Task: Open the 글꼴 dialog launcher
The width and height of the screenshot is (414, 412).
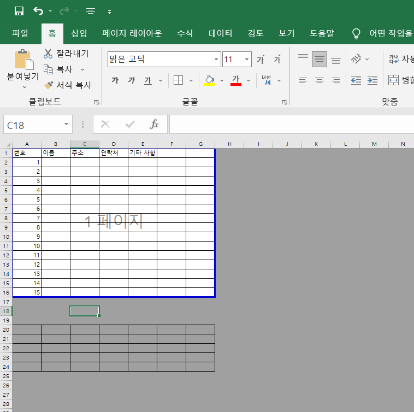Action: tap(285, 102)
